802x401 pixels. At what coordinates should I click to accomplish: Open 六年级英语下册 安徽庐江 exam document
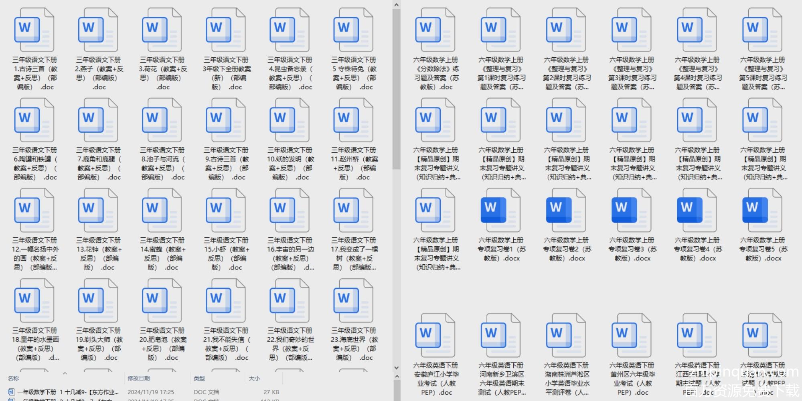point(435,336)
